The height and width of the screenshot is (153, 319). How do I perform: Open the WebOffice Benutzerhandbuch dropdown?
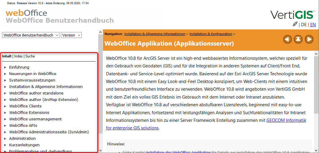31,35
